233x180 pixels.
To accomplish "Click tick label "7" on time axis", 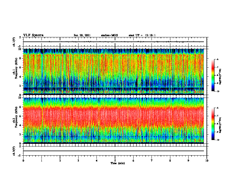I will point(152,161).
